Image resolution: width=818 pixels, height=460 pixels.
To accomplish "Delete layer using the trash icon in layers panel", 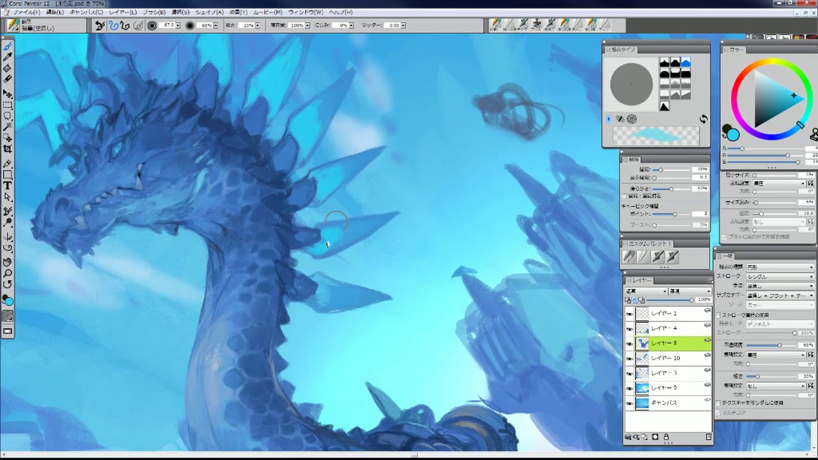I will click(709, 437).
